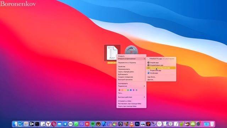Open Finder from the Dock
Image resolution: width=227 pixels, height=128 pixels.
(15, 124)
